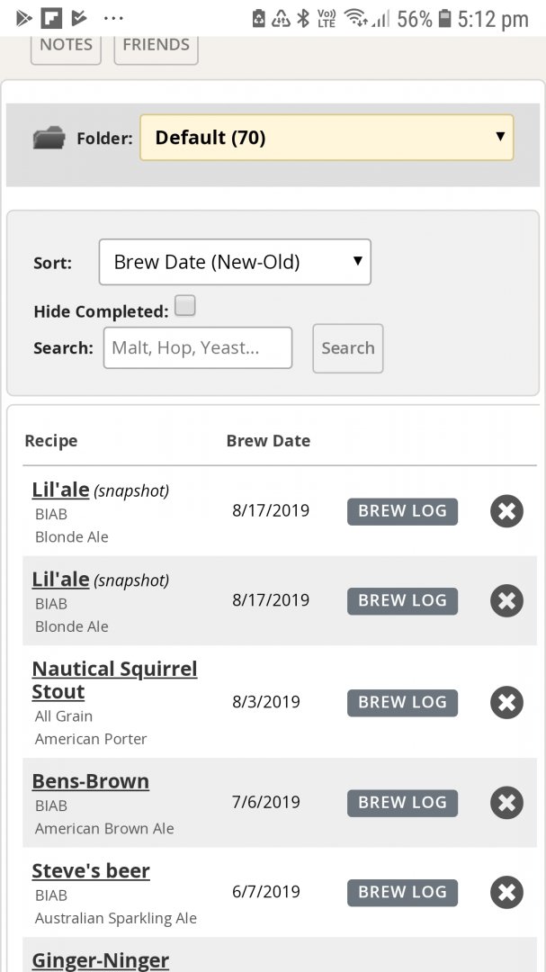This screenshot has height=972, width=546.
Task: Switch to the NOTES tab
Action: tap(66, 47)
